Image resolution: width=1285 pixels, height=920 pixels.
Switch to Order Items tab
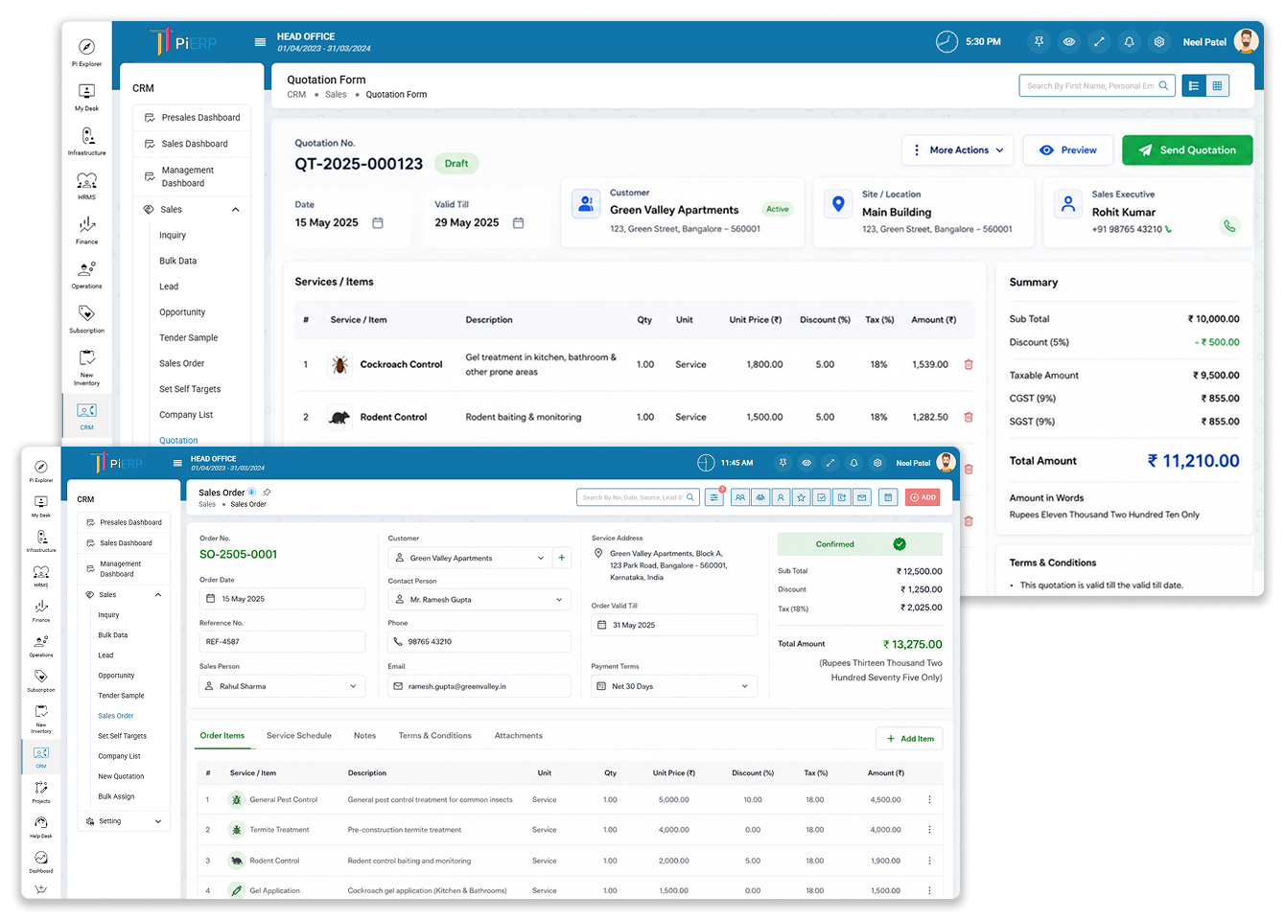(222, 736)
